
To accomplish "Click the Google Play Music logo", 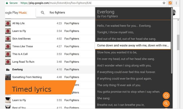I will pos(16,13).
